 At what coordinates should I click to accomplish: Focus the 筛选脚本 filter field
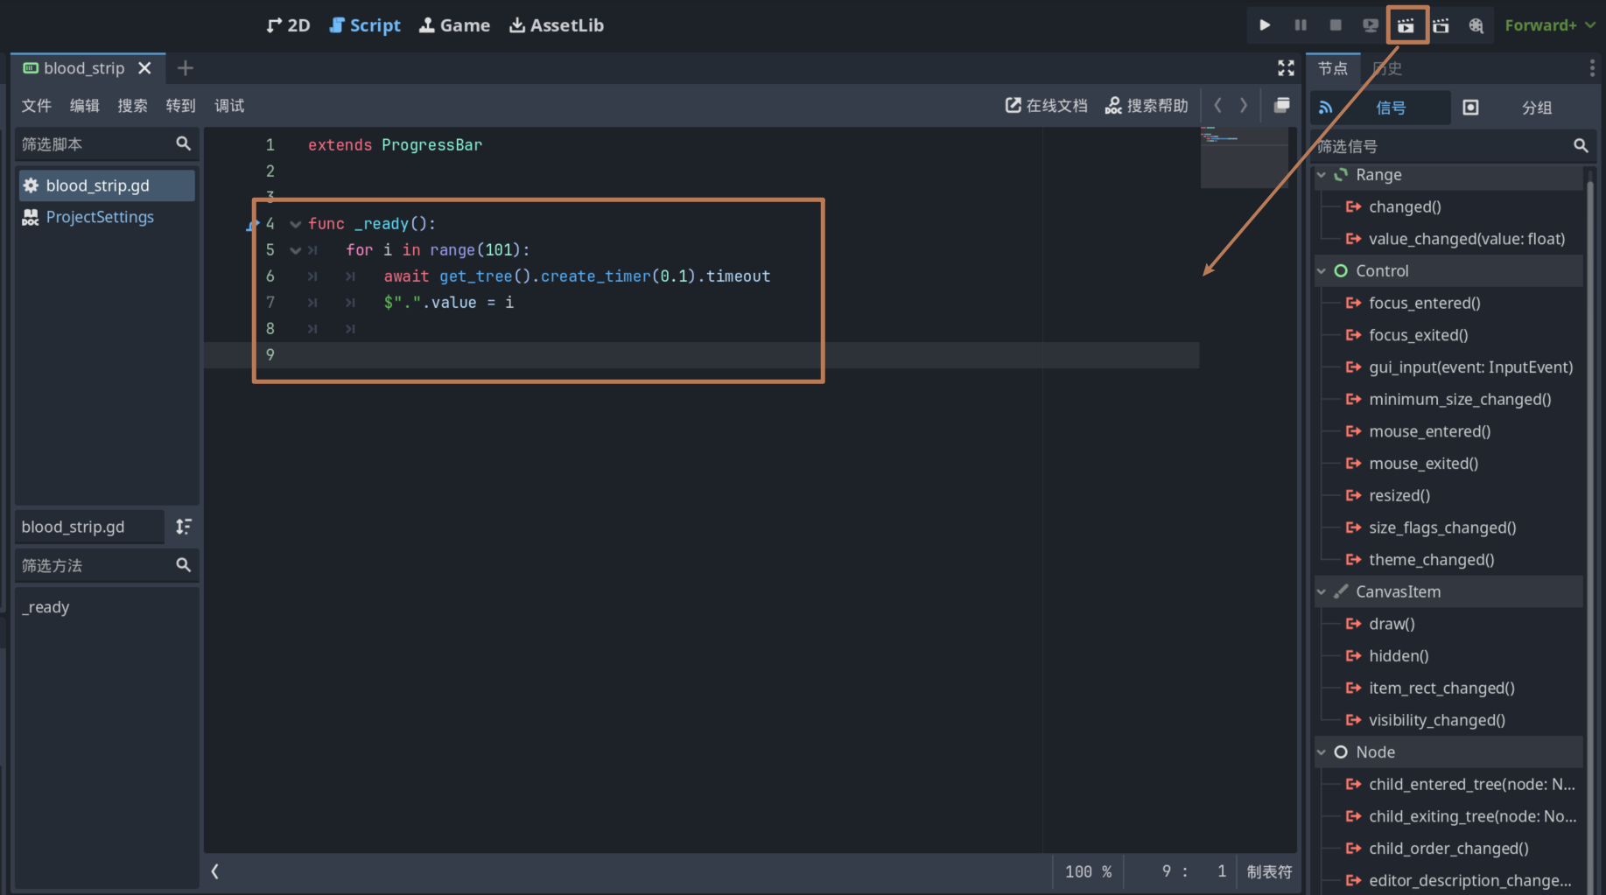click(107, 144)
